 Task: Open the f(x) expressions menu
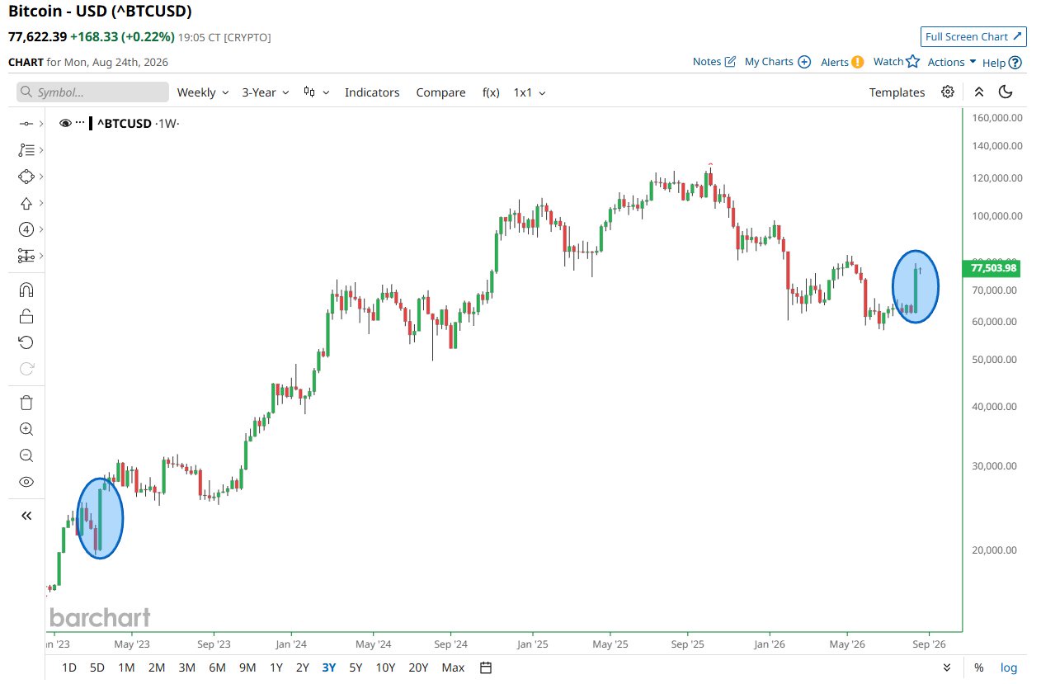point(491,92)
